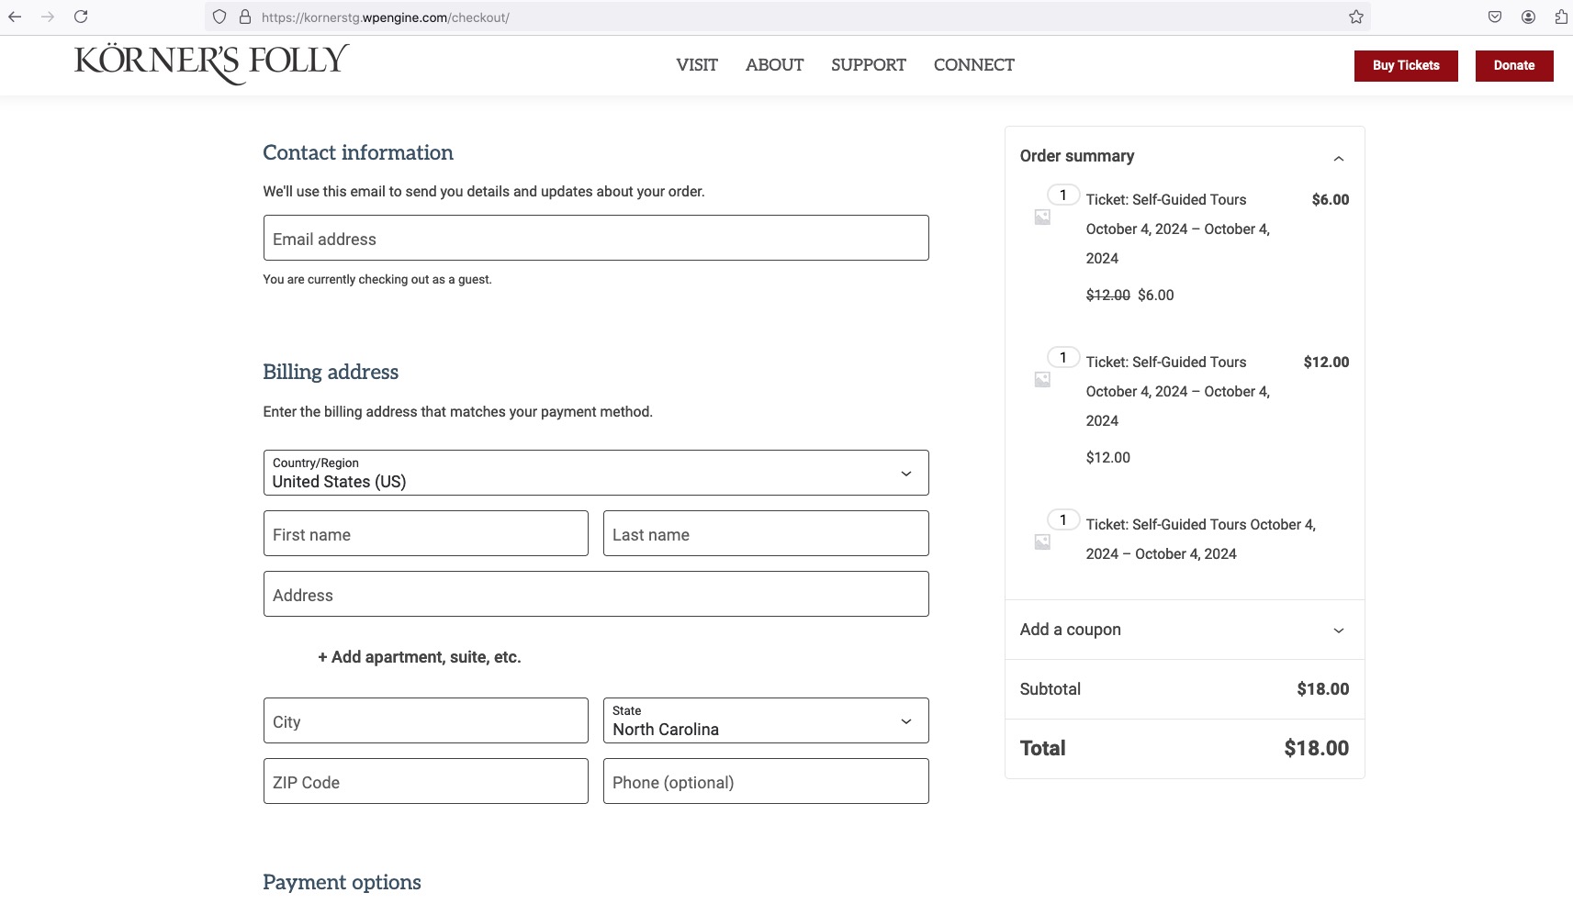Viewport: 1573px width, 904px height.
Task: Open the VISIT menu
Action: click(697, 65)
